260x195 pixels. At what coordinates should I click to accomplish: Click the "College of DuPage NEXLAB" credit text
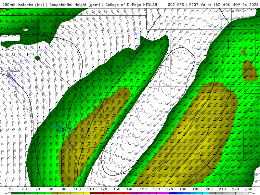coord(131,5)
